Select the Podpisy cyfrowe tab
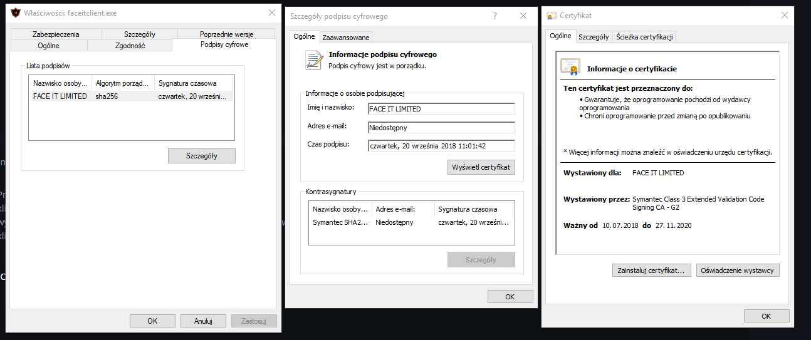The image size is (811, 340). 224,45
